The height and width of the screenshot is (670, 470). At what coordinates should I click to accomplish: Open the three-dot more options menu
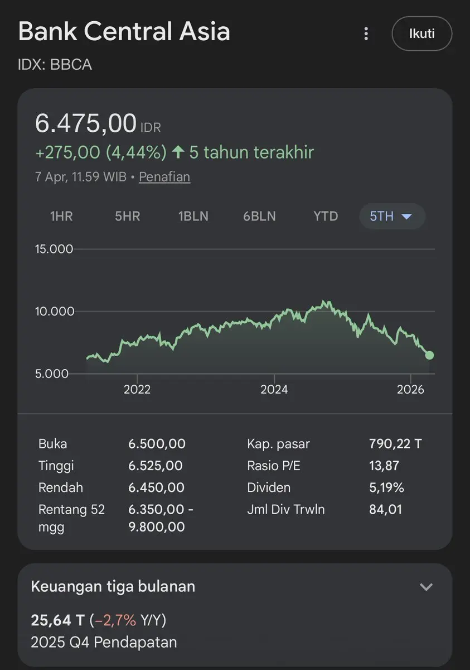coord(366,33)
